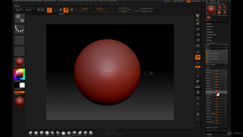Click the current brush thumbnail
The height and width of the screenshot is (137, 243).
click(x=20, y=19)
